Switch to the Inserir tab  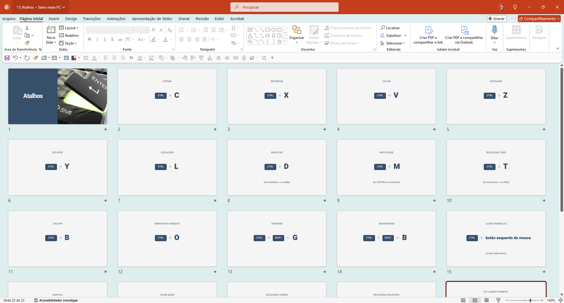click(x=54, y=19)
